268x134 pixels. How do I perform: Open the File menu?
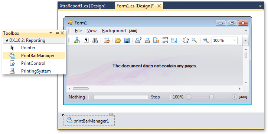[x=78, y=31]
